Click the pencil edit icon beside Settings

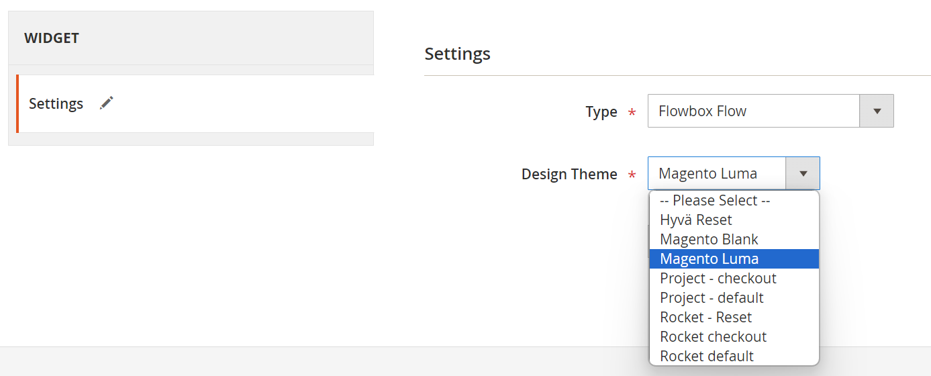(x=107, y=103)
